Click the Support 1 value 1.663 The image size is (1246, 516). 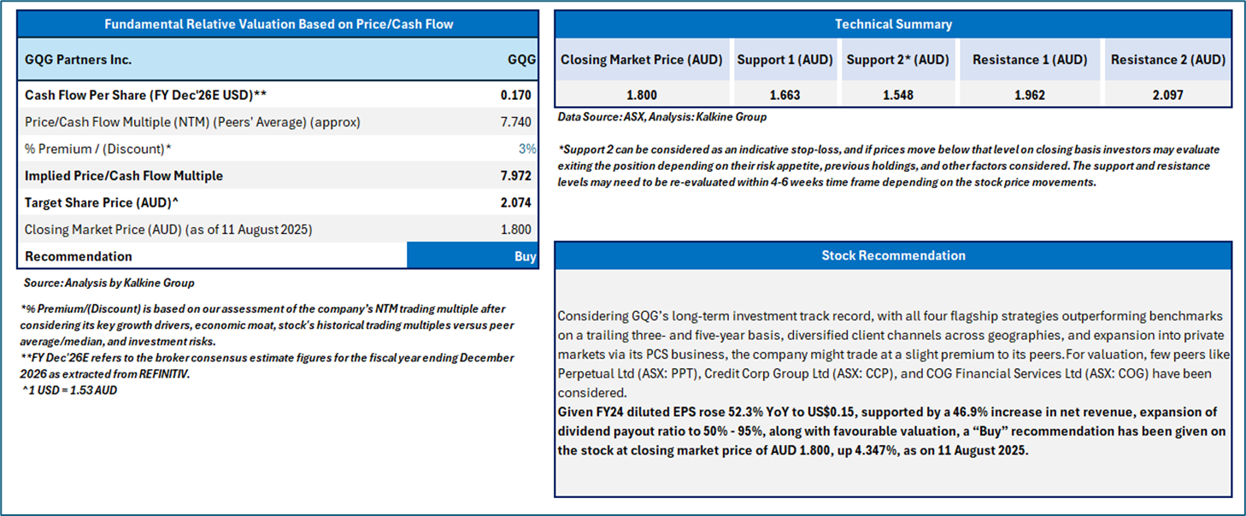click(x=785, y=95)
